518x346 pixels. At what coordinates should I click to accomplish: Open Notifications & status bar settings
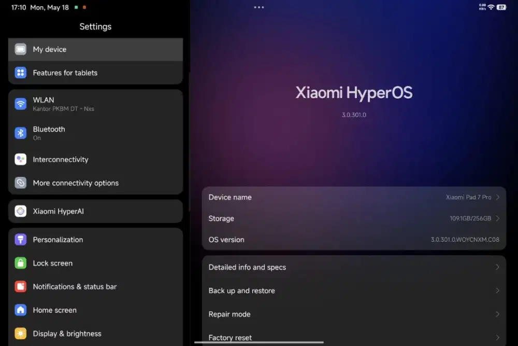95,287
